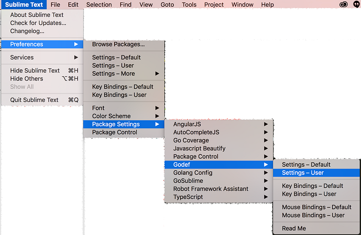Image resolution: width=361 pixels, height=235 pixels.
Task: Open the Tools menu
Action: (x=189, y=5)
